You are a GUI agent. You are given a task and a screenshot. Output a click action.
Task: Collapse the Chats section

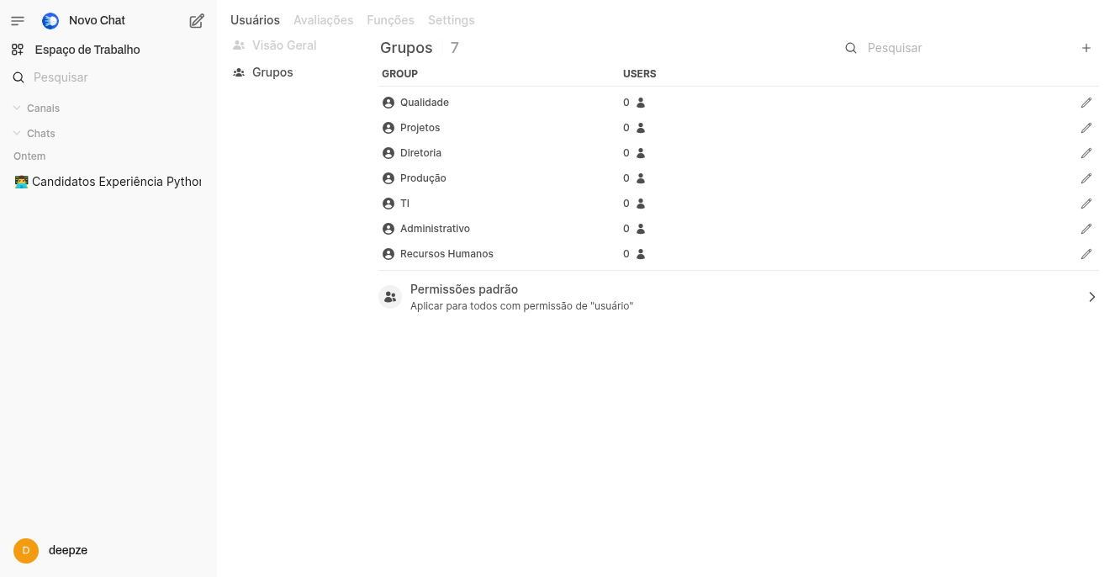pos(18,134)
